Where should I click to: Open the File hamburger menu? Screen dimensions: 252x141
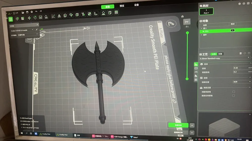tap(16, 13)
